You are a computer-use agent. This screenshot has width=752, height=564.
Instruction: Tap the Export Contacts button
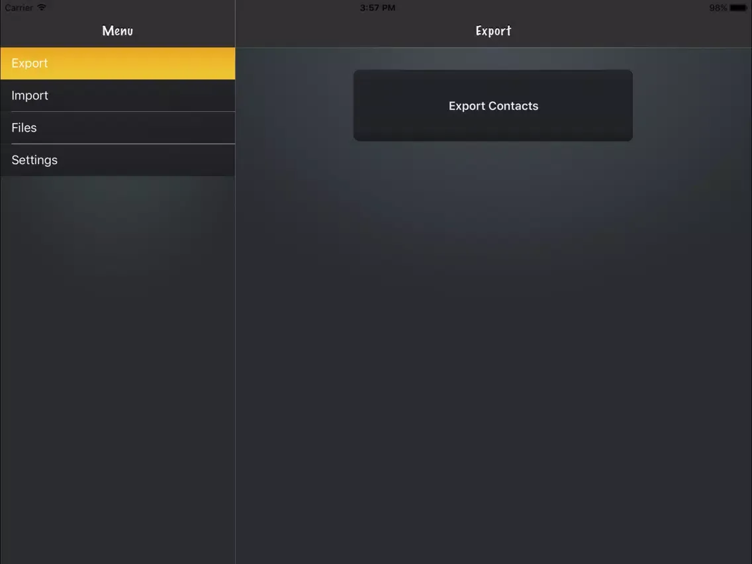[x=493, y=105]
